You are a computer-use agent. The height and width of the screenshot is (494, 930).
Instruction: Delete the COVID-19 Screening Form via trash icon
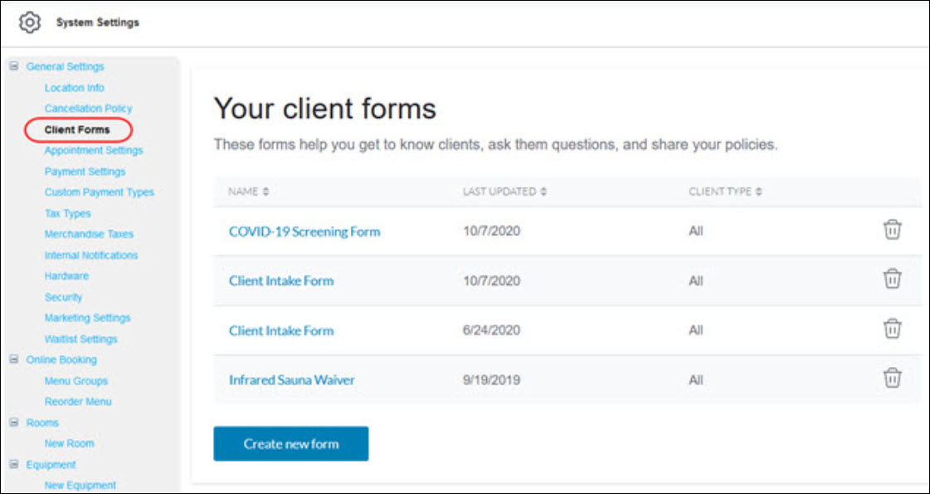coord(892,230)
